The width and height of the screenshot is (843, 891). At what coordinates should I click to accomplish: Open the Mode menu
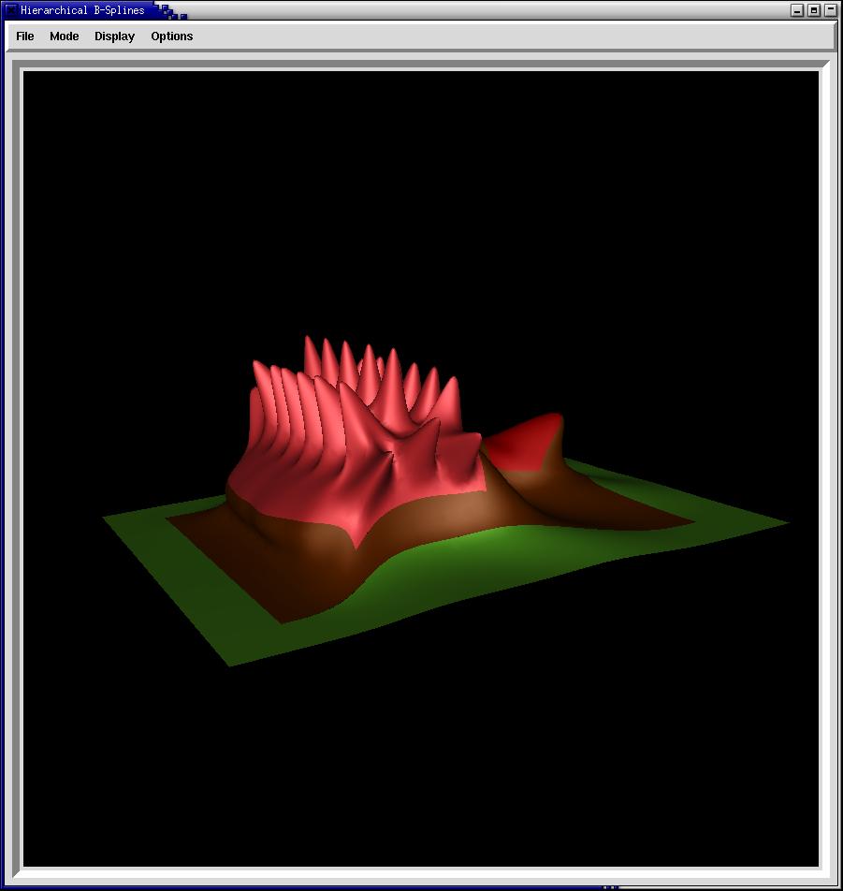[x=65, y=37]
